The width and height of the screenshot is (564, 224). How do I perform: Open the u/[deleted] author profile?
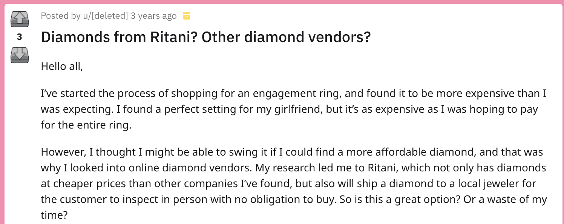[x=106, y=16]
